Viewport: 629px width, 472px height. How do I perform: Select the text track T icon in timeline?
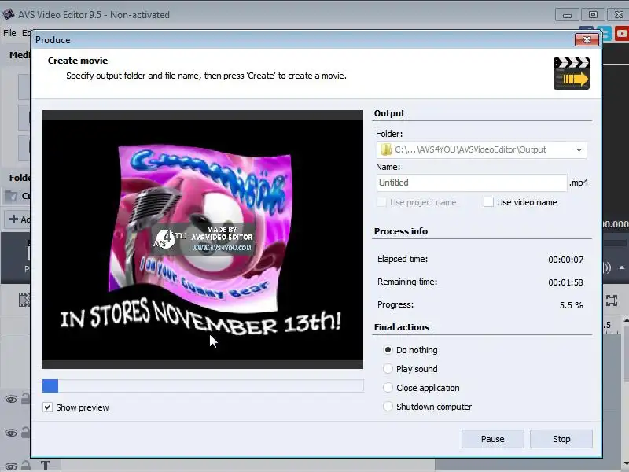point(46,465)
